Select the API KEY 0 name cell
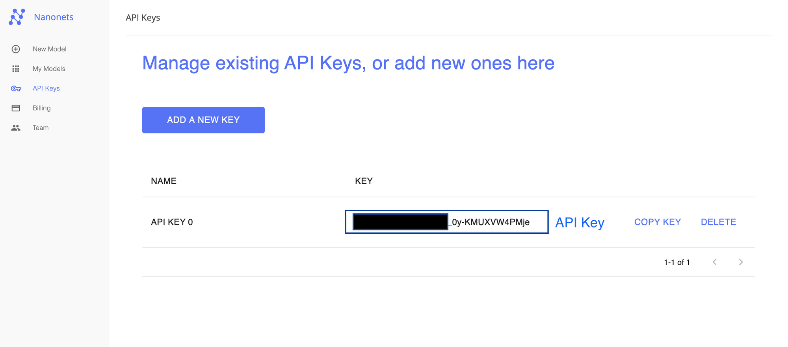Screen dimensions: 788x347 (172, 222)
